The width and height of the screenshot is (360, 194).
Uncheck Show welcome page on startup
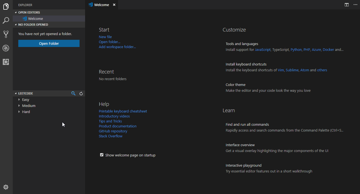[x=102, y=155]
